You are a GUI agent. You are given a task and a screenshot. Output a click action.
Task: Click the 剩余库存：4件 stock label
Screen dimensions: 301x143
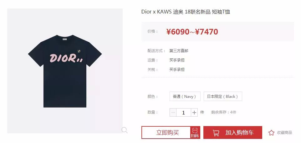(x=224, y=112)
